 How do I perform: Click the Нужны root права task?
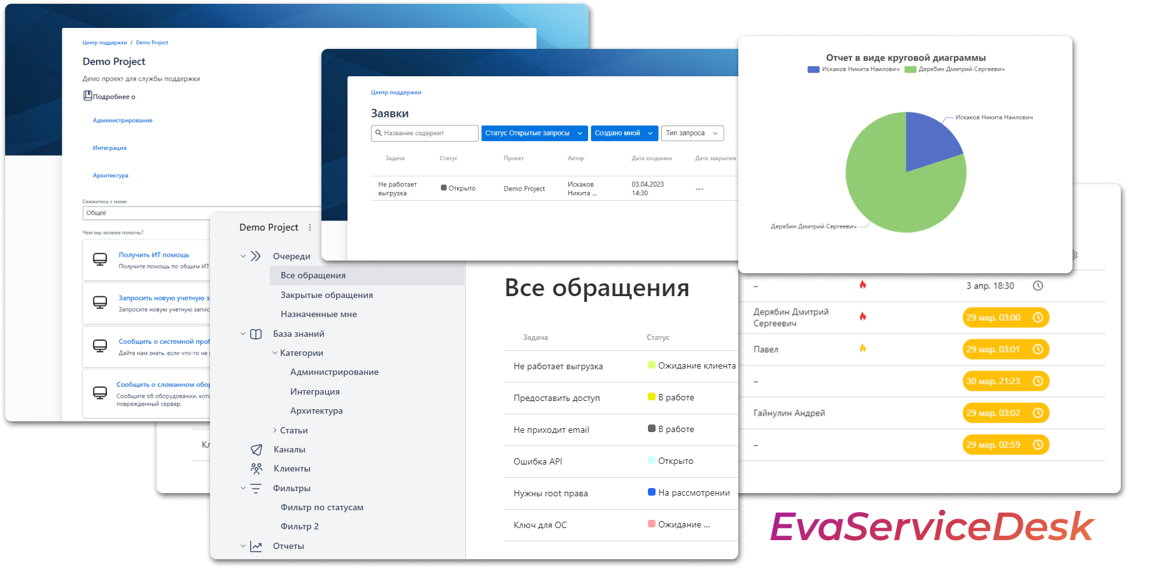pos(551,493)
